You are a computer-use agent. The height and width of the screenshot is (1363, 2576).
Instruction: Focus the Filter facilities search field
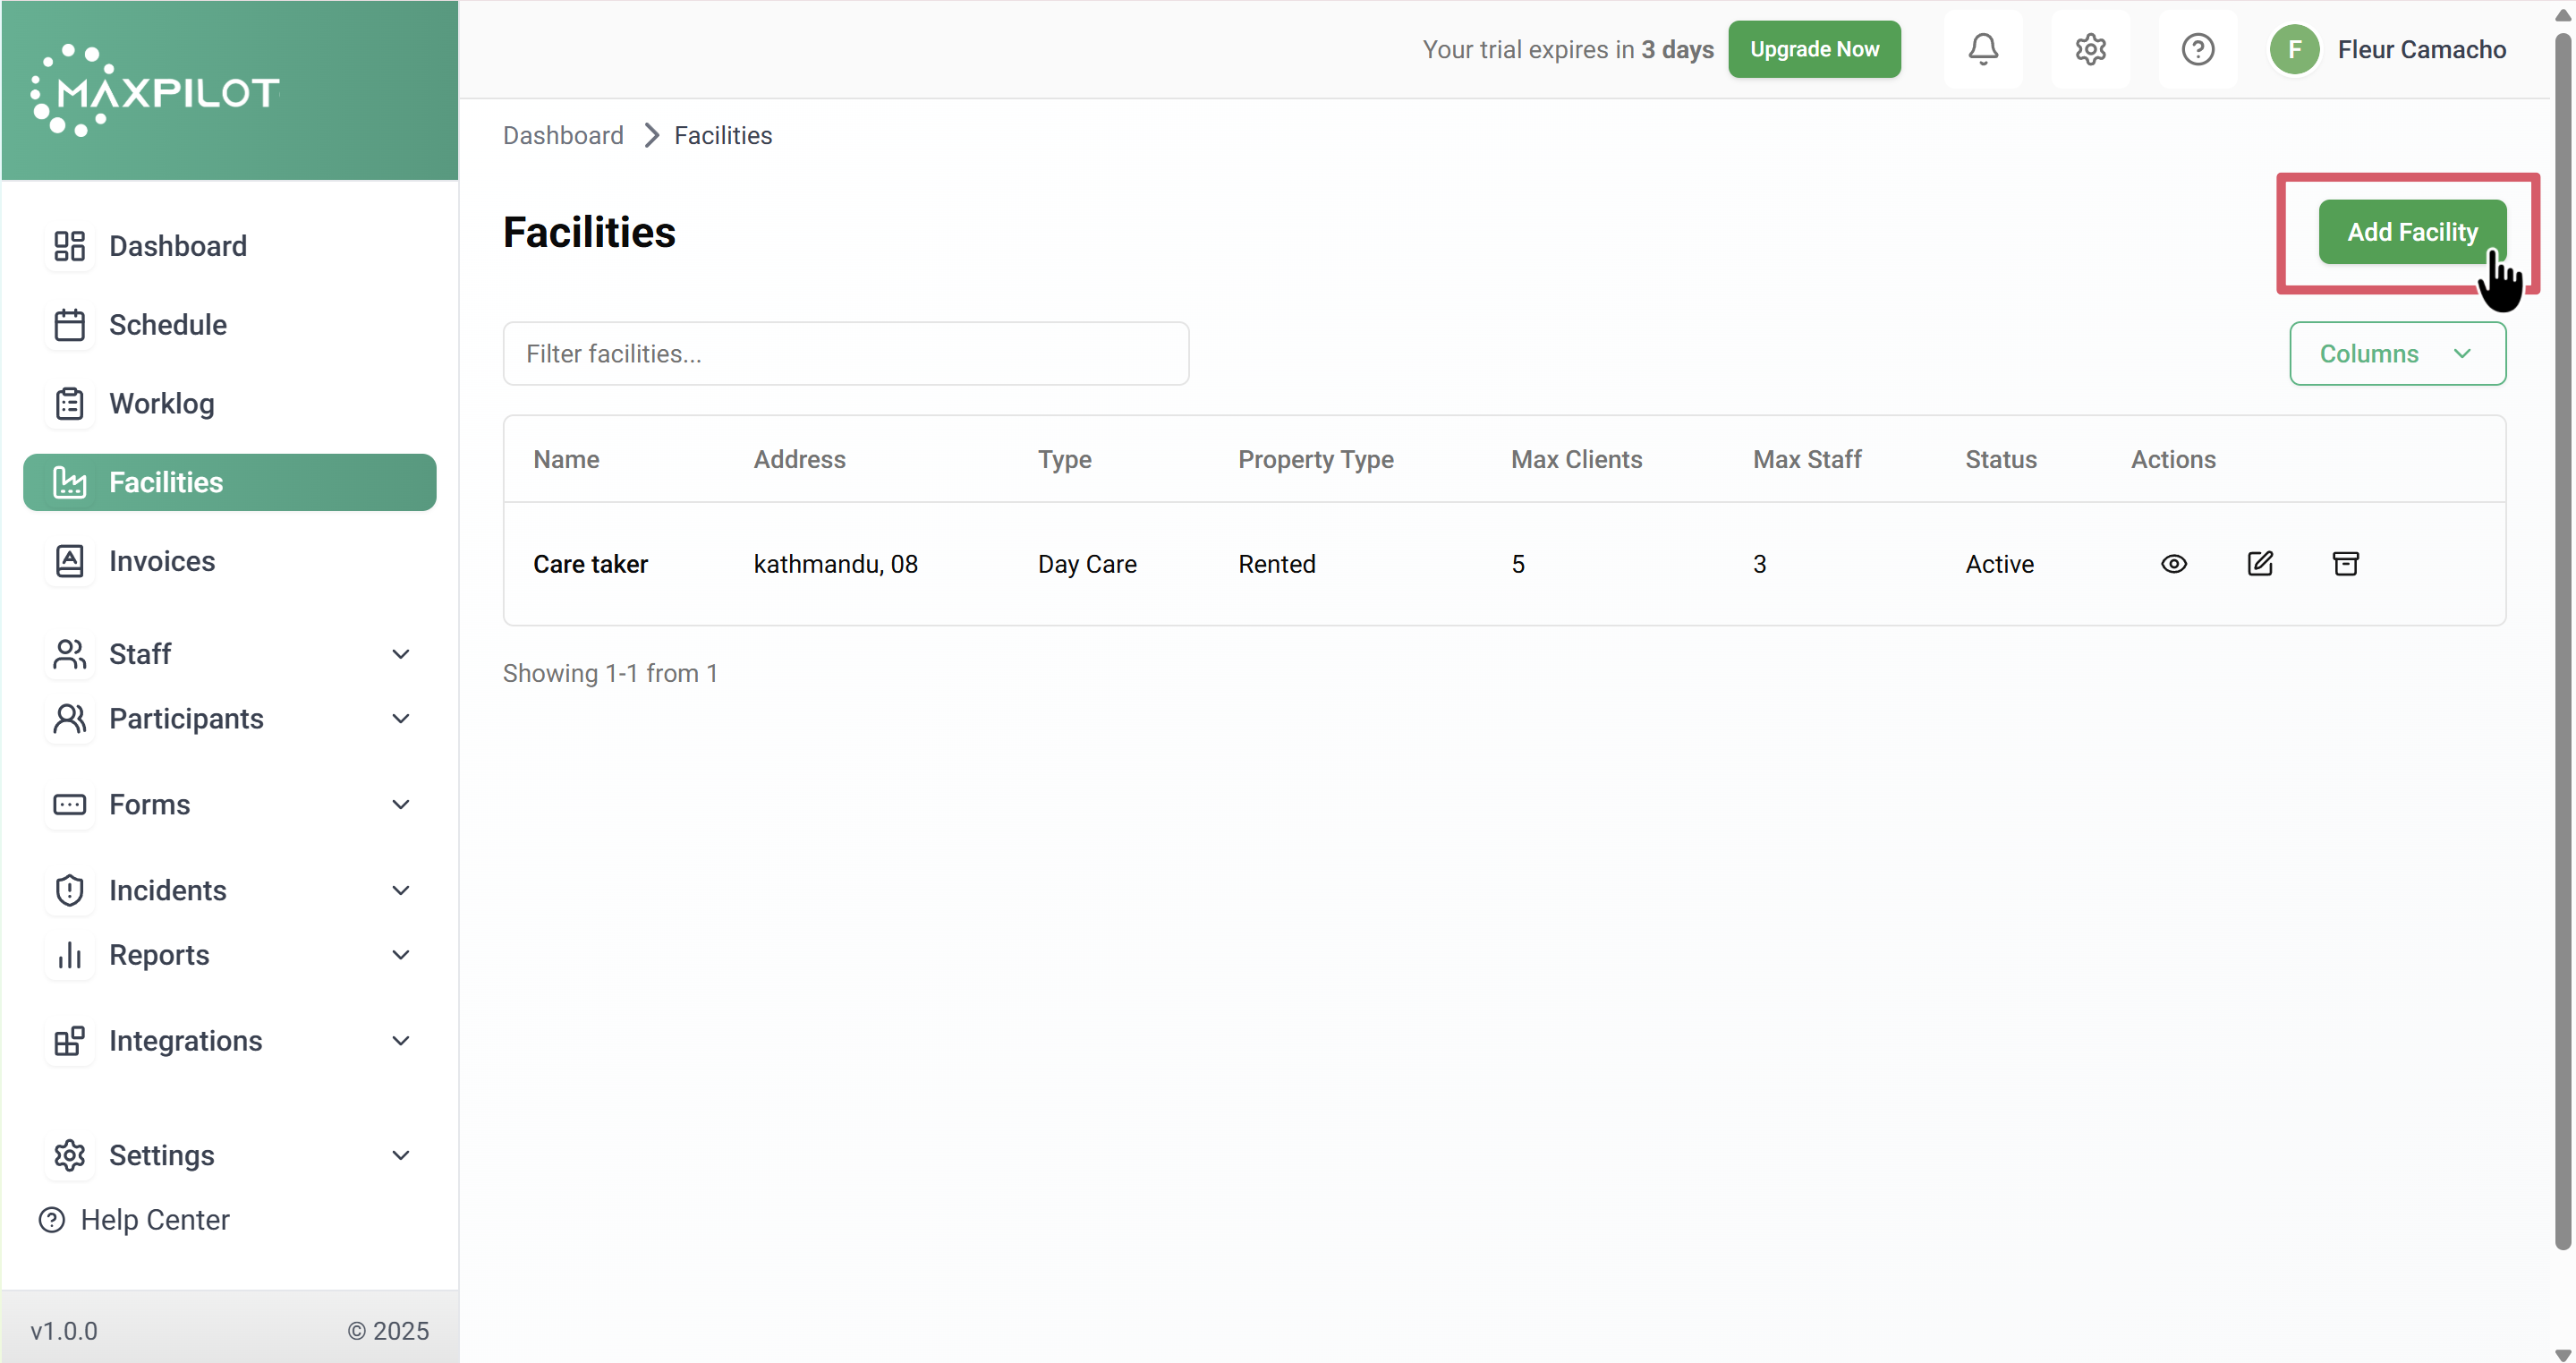point(845,353)
